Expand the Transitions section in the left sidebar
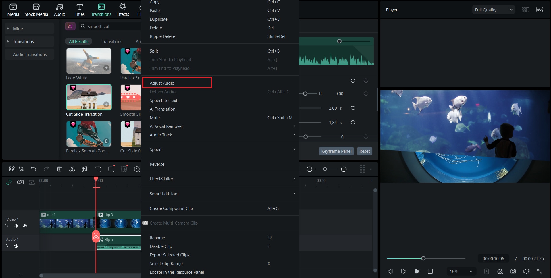 (x=8, y=41)
